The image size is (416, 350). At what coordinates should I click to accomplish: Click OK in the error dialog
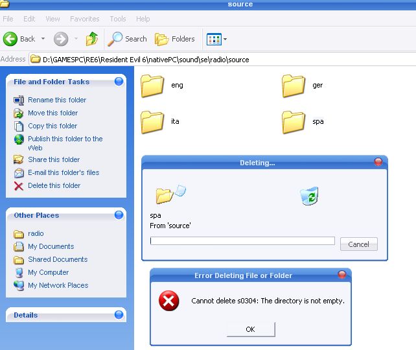pos(251,329)
